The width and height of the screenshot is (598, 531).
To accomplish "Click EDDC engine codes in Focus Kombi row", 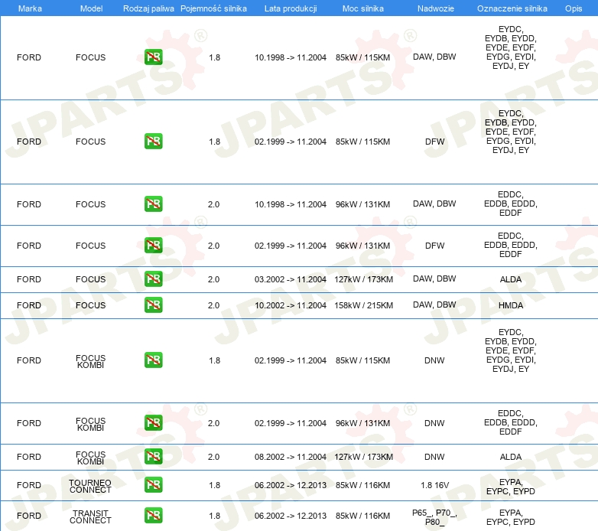I will coord(511,422).
